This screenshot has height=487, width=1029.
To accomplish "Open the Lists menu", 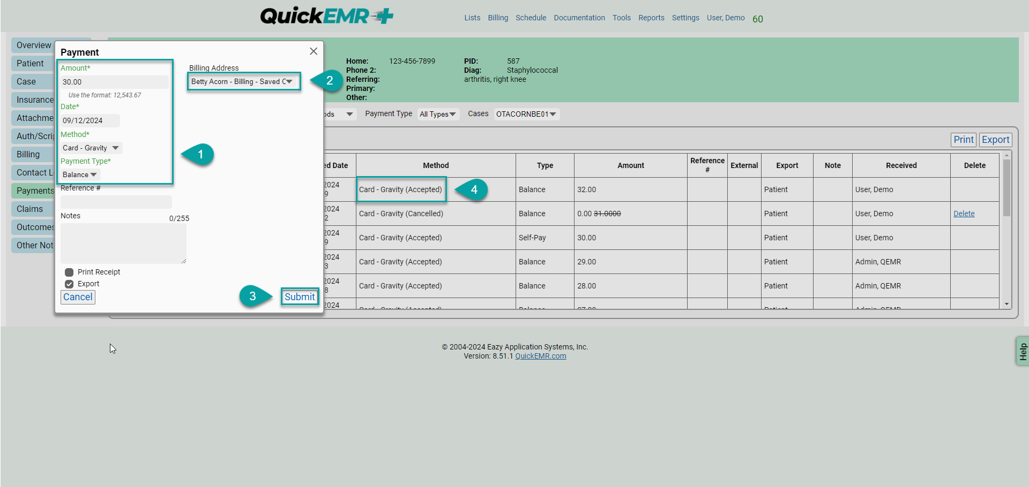I will tap(472, 18).
